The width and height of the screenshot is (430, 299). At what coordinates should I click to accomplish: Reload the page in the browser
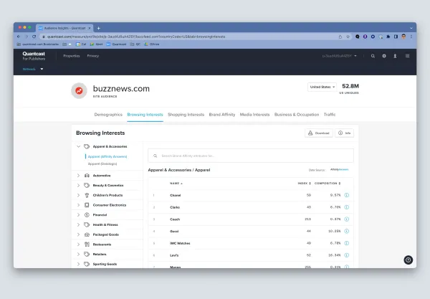click(34, 37)
